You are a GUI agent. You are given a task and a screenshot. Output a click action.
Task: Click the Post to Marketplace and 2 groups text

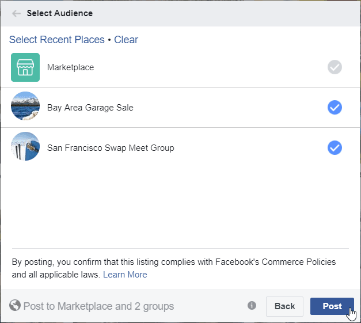click(x=99, y=306)
